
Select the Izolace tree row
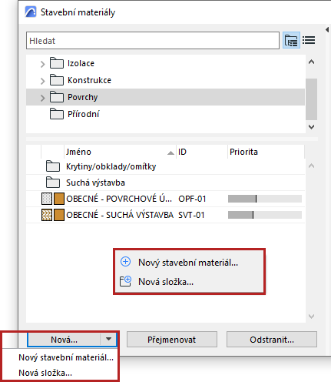pyautogui.click(x=165, y=63)
